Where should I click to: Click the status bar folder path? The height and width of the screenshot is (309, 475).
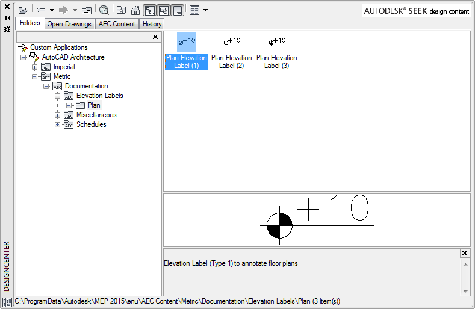pyautogui.click(x=178, y=301)
